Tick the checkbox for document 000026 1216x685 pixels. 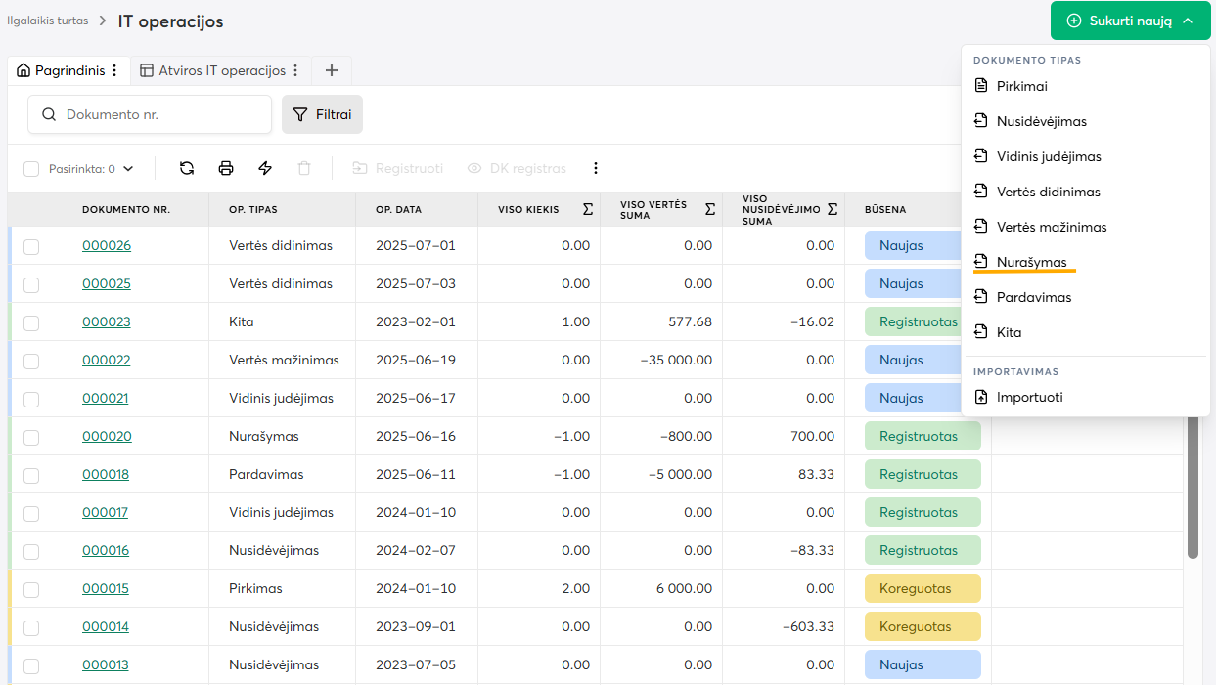tap(31, 246)
